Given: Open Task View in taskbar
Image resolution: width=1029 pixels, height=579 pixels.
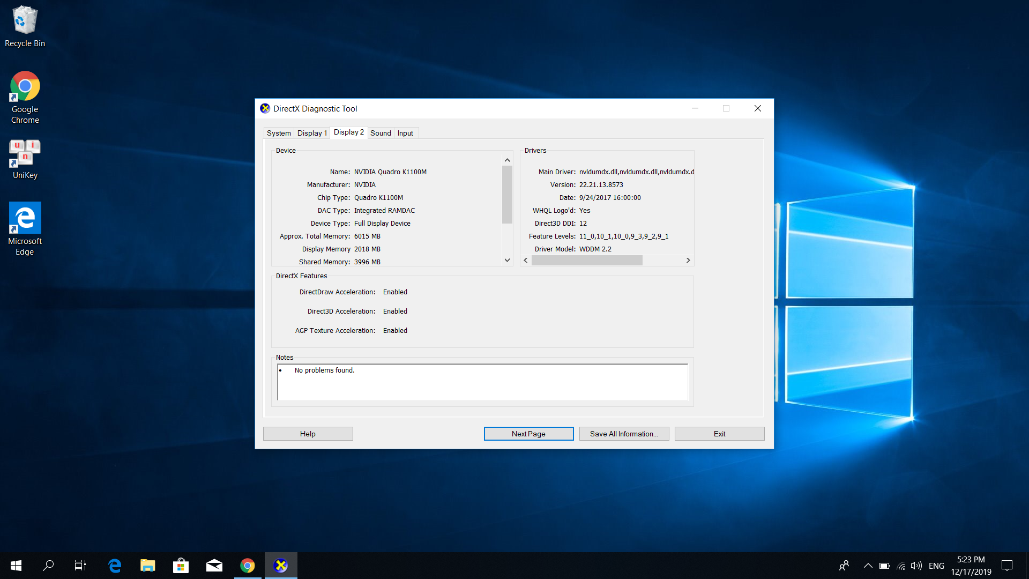Looking at the screenshot, I should (x=80, y=566).
